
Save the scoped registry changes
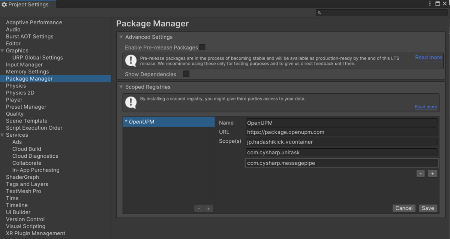428,208
